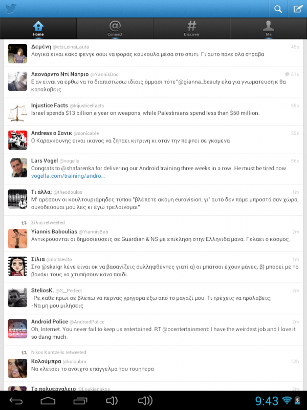This screenshot has width=307, height=410.
Task: Tap the Android home button
Action: 48,401
